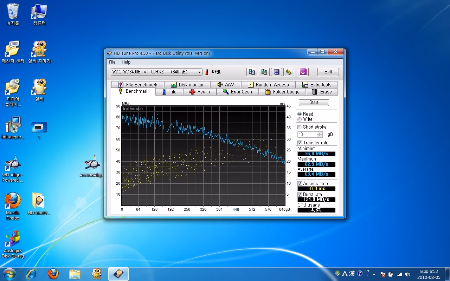Switch to the Disk monitor tab

187,85
